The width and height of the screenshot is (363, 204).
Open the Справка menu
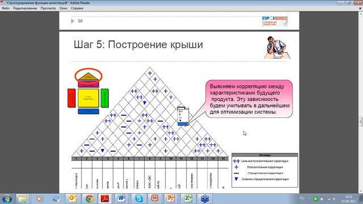[77, 8]
